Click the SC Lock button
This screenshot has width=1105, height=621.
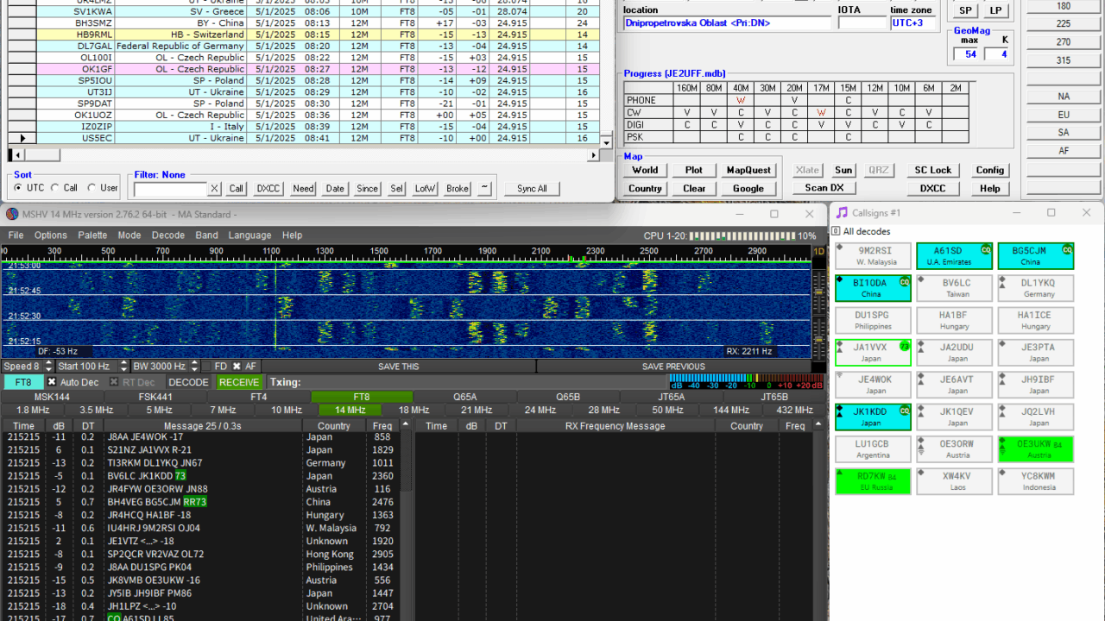[933, 170]
